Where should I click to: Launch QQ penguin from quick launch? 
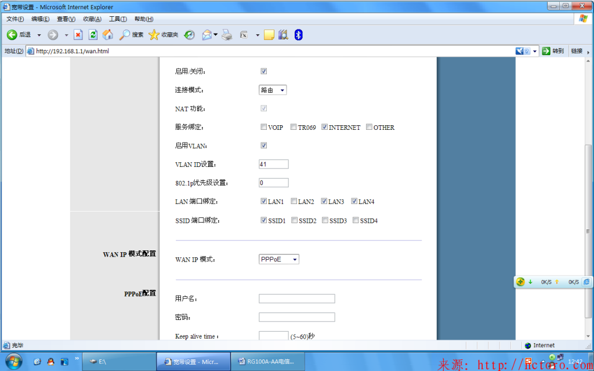[x=51, y=362]
